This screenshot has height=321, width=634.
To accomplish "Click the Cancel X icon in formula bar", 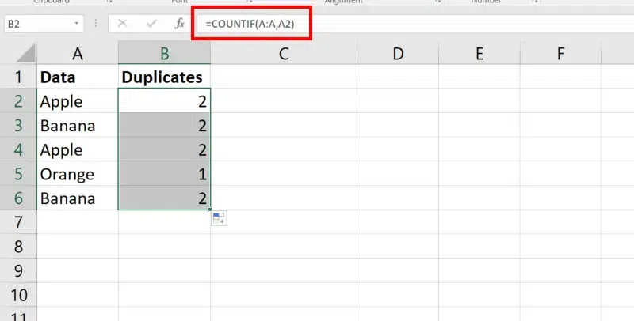I will pos(122,24).
